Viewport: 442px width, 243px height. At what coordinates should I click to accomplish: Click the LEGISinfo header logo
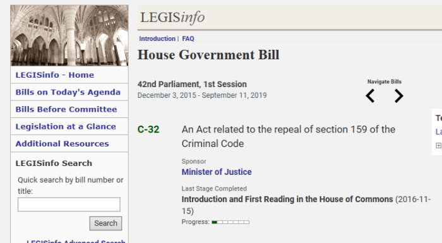point(172,18)
